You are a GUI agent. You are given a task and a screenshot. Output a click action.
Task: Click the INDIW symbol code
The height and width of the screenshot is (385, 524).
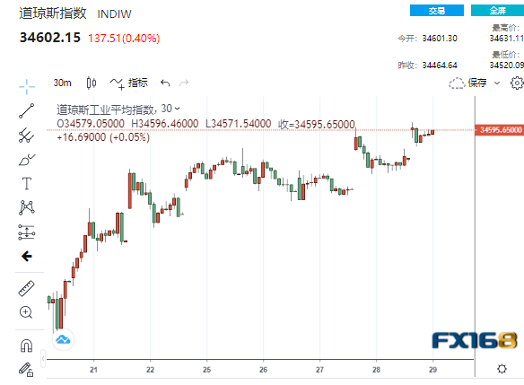click(x=114, y=14)
